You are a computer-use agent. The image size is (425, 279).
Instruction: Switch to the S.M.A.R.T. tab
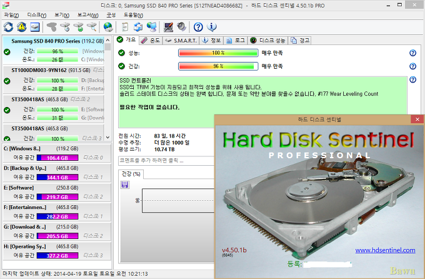click(x=181, y=41)
